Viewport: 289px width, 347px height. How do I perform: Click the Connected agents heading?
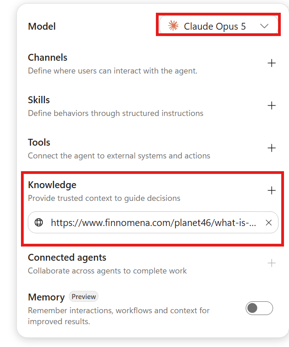pyautogui.click(x=67, y=258)
